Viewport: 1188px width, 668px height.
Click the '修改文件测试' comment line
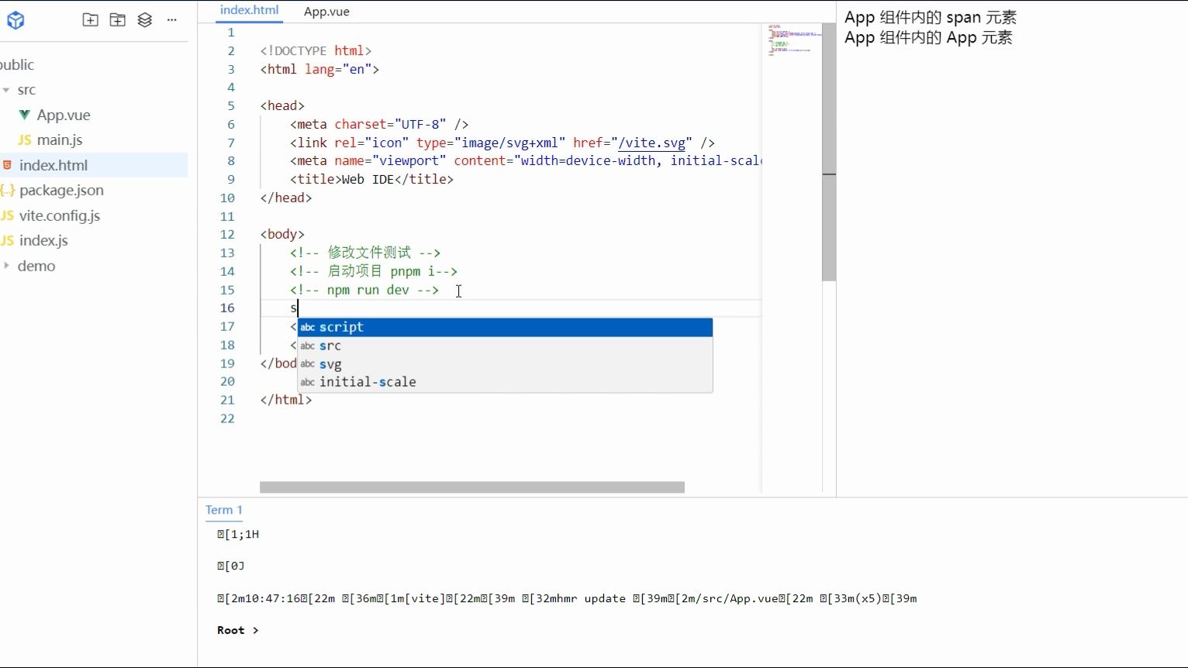tap(365, 253)
